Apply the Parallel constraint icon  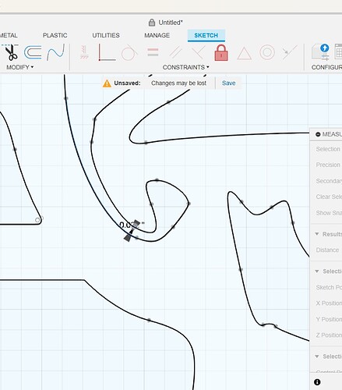point(175,52)
